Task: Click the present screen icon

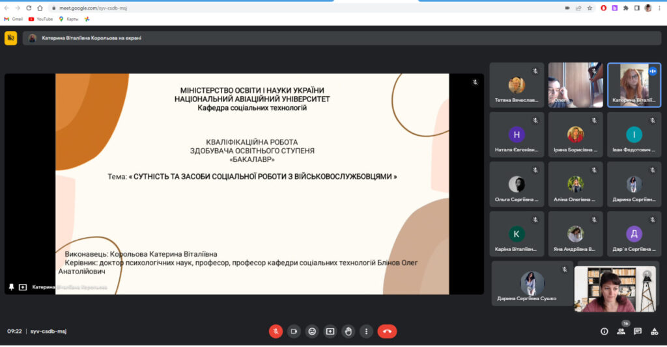Action: tap(330, 331)
